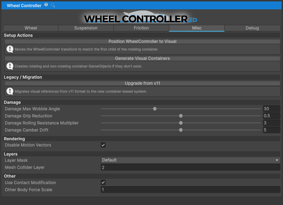Viewport: 283px width, 205px height.
Task: Click the 'Creates rotating and non-rotating container' help text
Action: pyautogui.click(x=78, y=66)
